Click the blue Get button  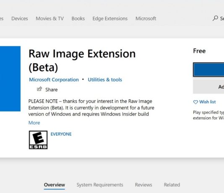208,69
